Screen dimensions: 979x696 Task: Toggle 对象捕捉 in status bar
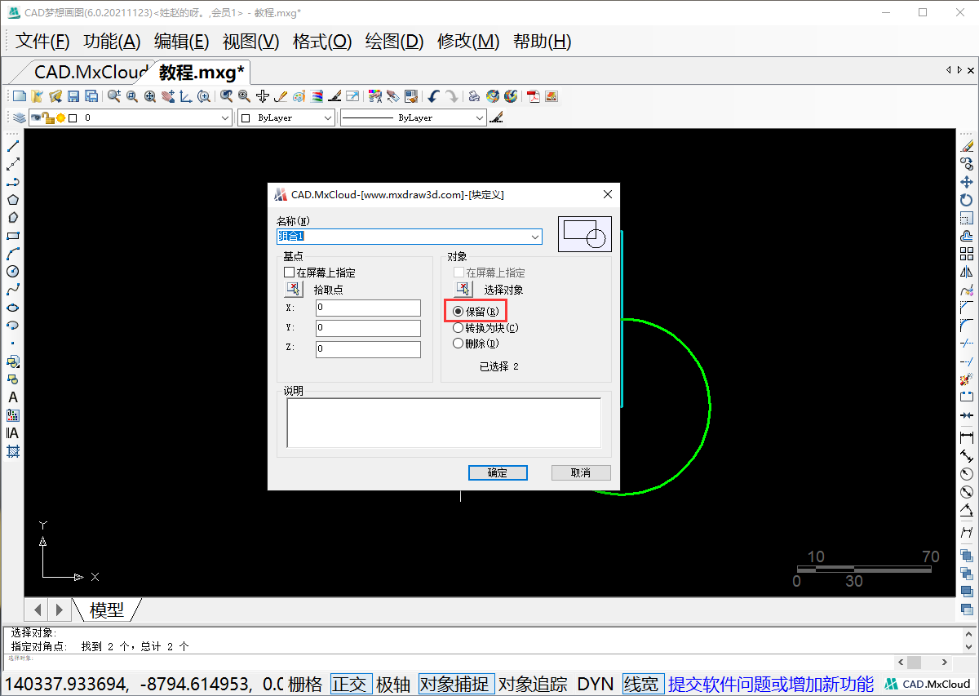[x=456, y=685]
